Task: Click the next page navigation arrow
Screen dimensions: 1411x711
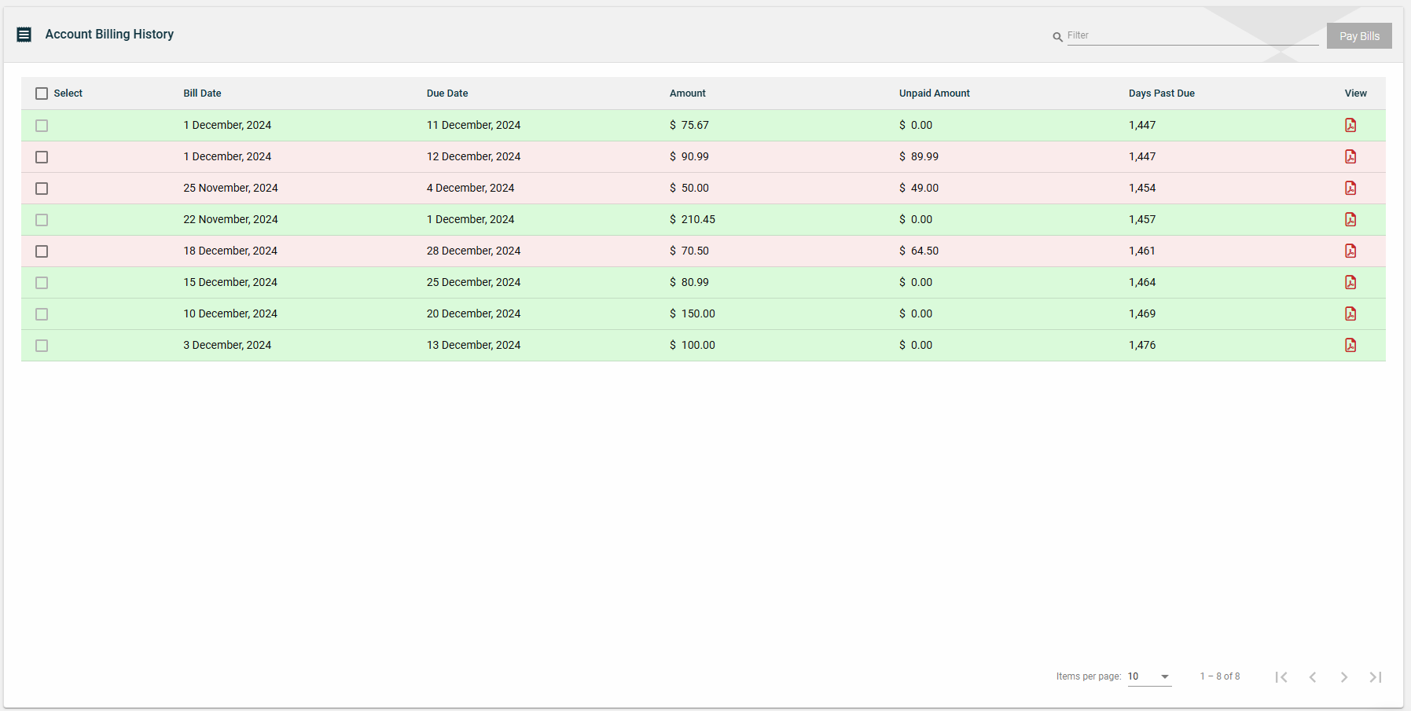Action: (x=1344, y=676)
